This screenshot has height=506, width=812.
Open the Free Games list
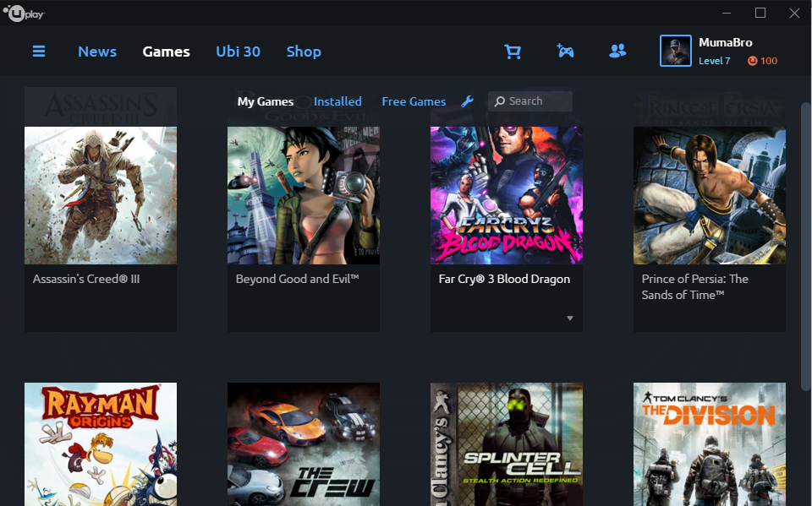click(x=414, y=101)
